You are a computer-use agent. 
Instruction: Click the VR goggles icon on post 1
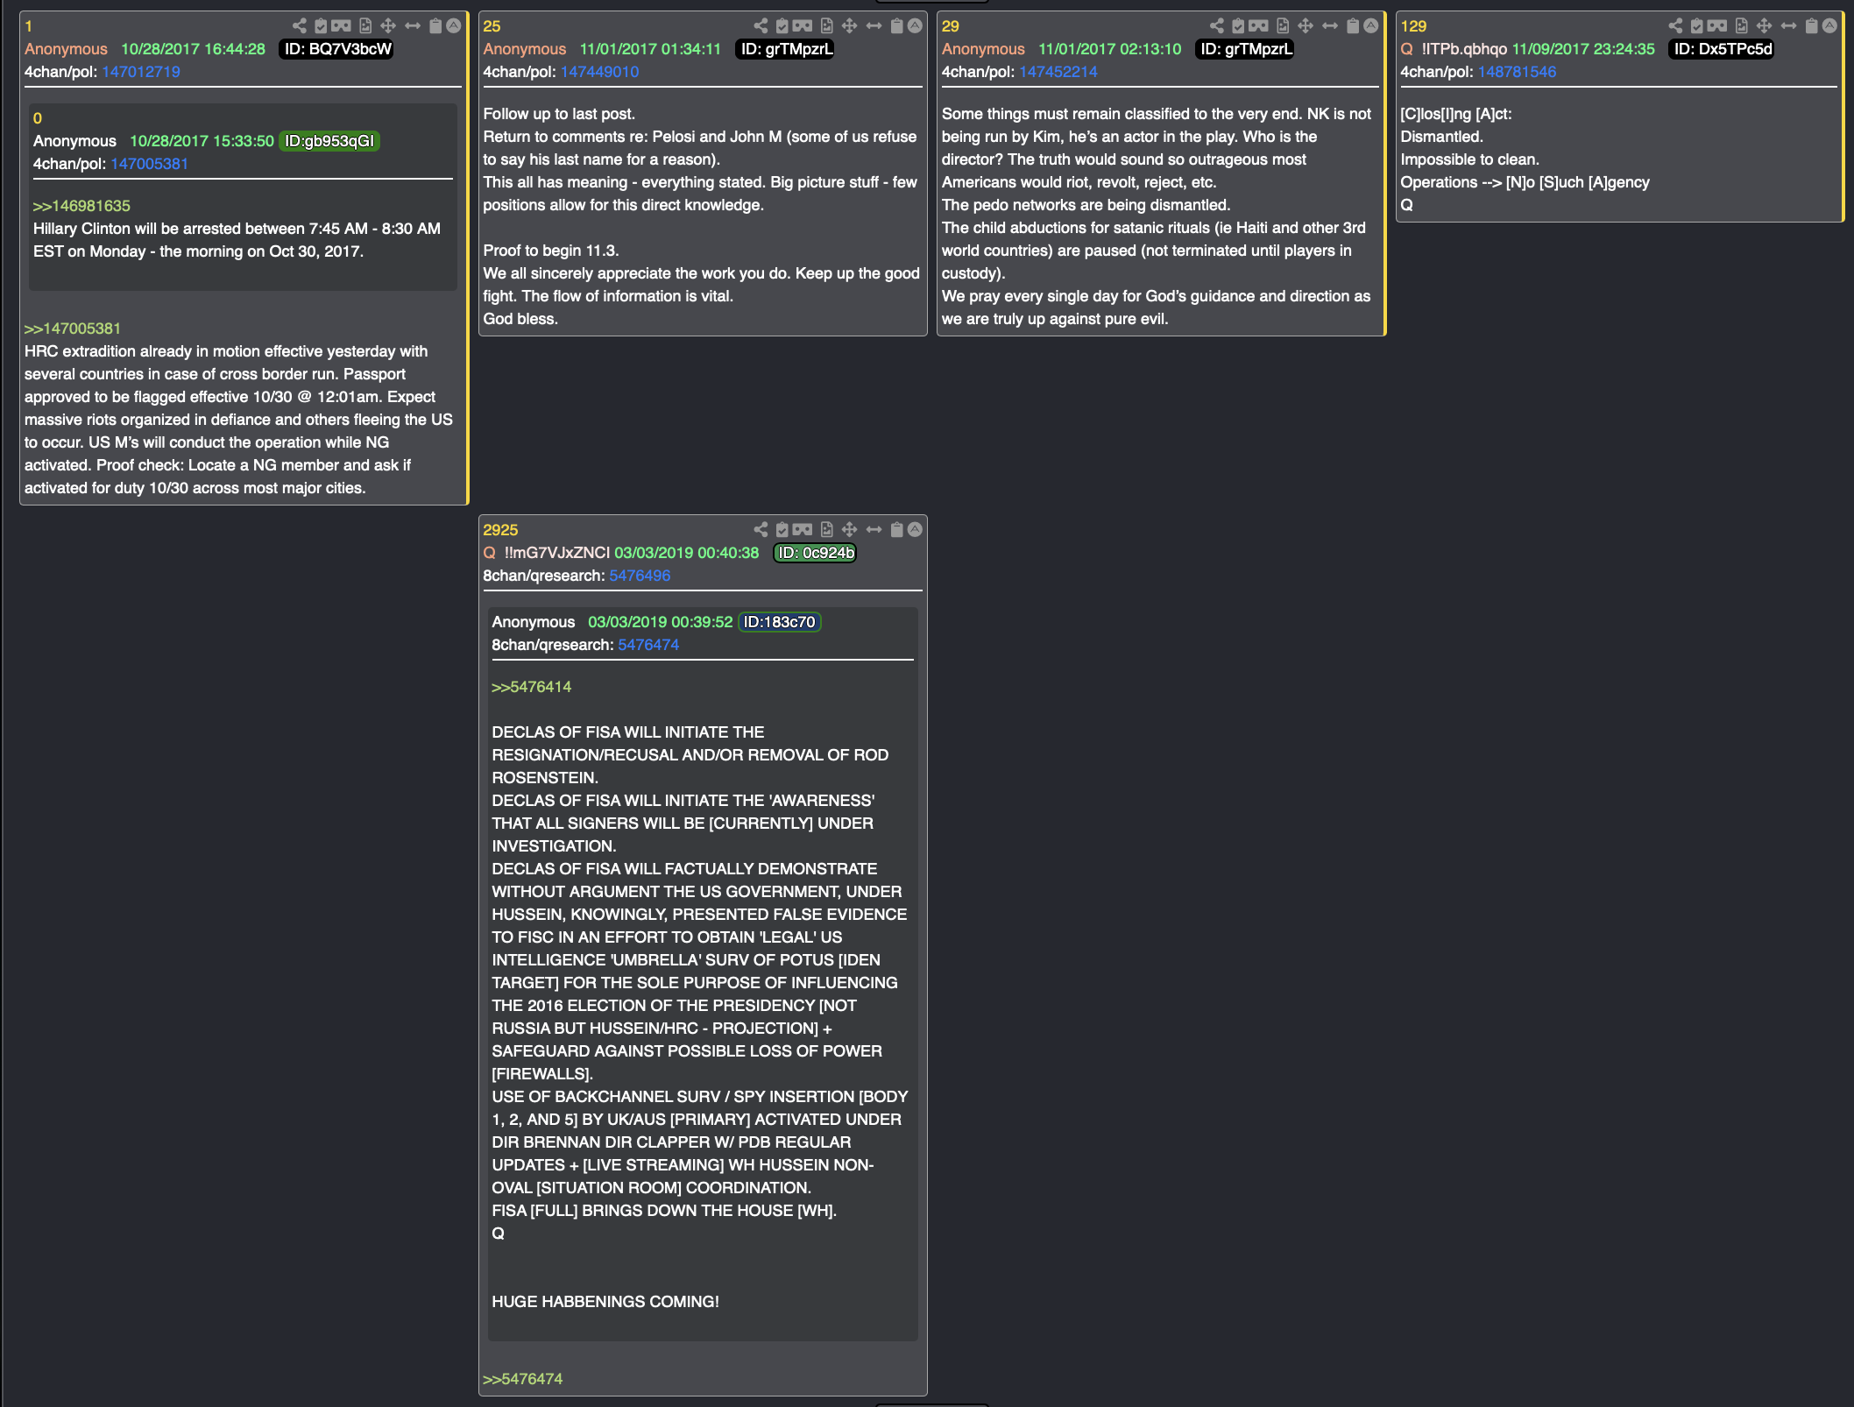[x=341, y=26]
